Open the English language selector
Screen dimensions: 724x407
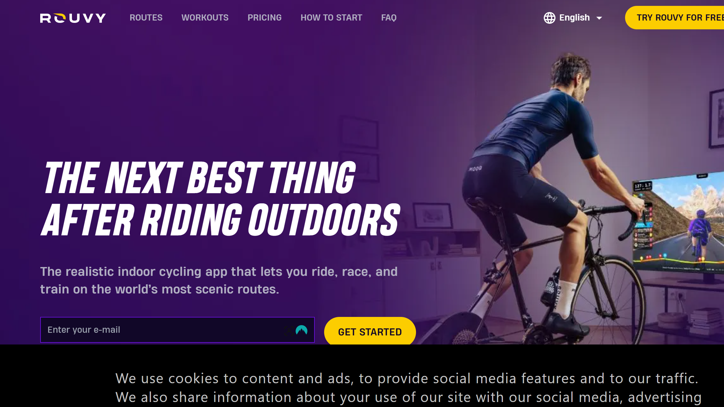(x=573, y=18)
